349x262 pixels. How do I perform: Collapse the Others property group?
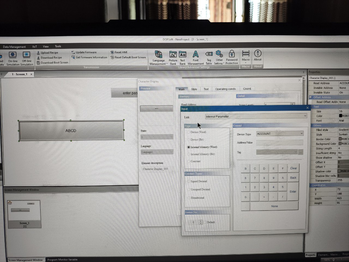[x=311, y=125]
